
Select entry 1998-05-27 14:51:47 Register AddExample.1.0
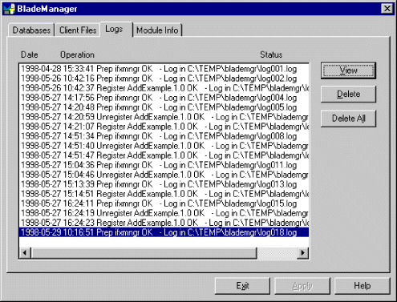pyautogui.click(x=164, y=155)
